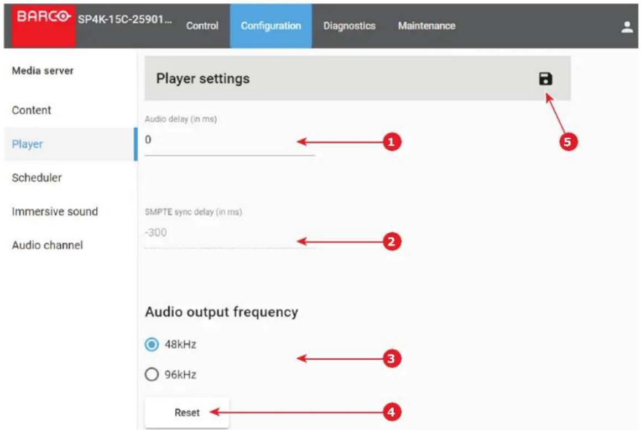Click the SMPTE sync delay (in ms) label

point(194,212)
